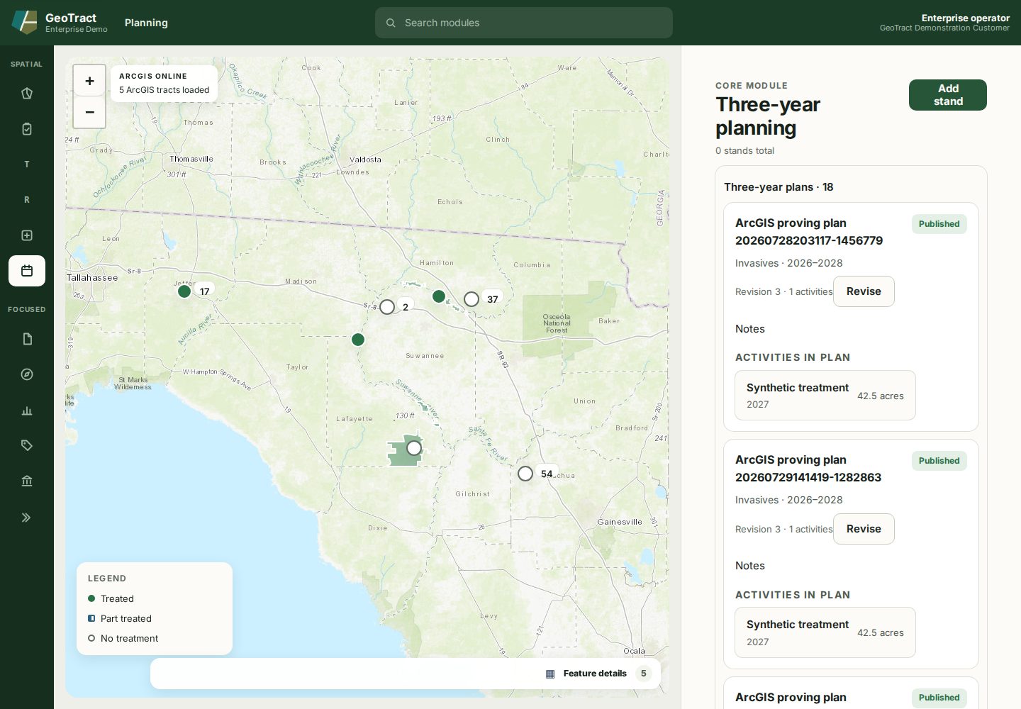Screen dimensions: 1021x709
Task: Open the document sidebar icon
Action: pyautogui.click(x=27, y=339)
